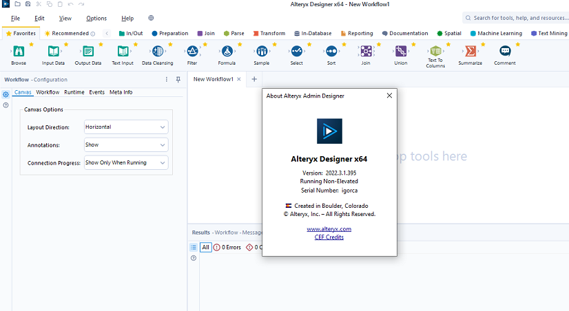Filter results to show All messages

(206, 247)
